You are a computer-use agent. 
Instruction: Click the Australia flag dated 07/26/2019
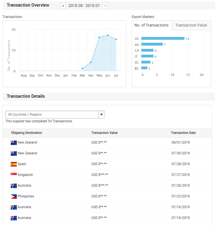tap(14, 186)
